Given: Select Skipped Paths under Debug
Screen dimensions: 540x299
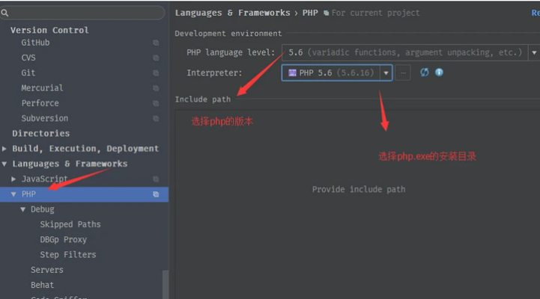Looking at the screenshot, I should 70,224.
